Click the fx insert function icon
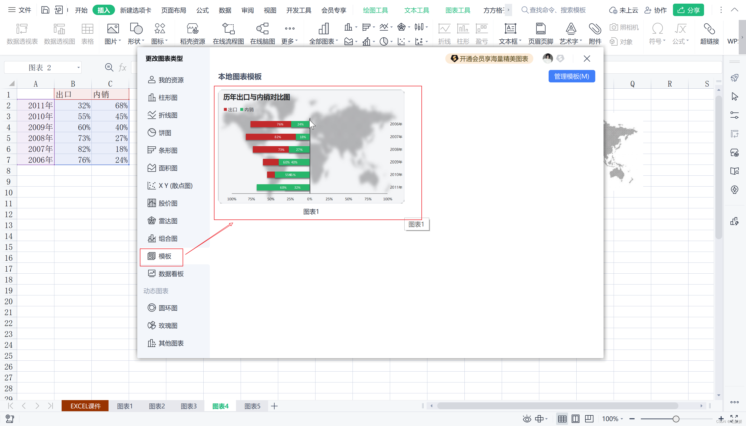 click(122, 68)
